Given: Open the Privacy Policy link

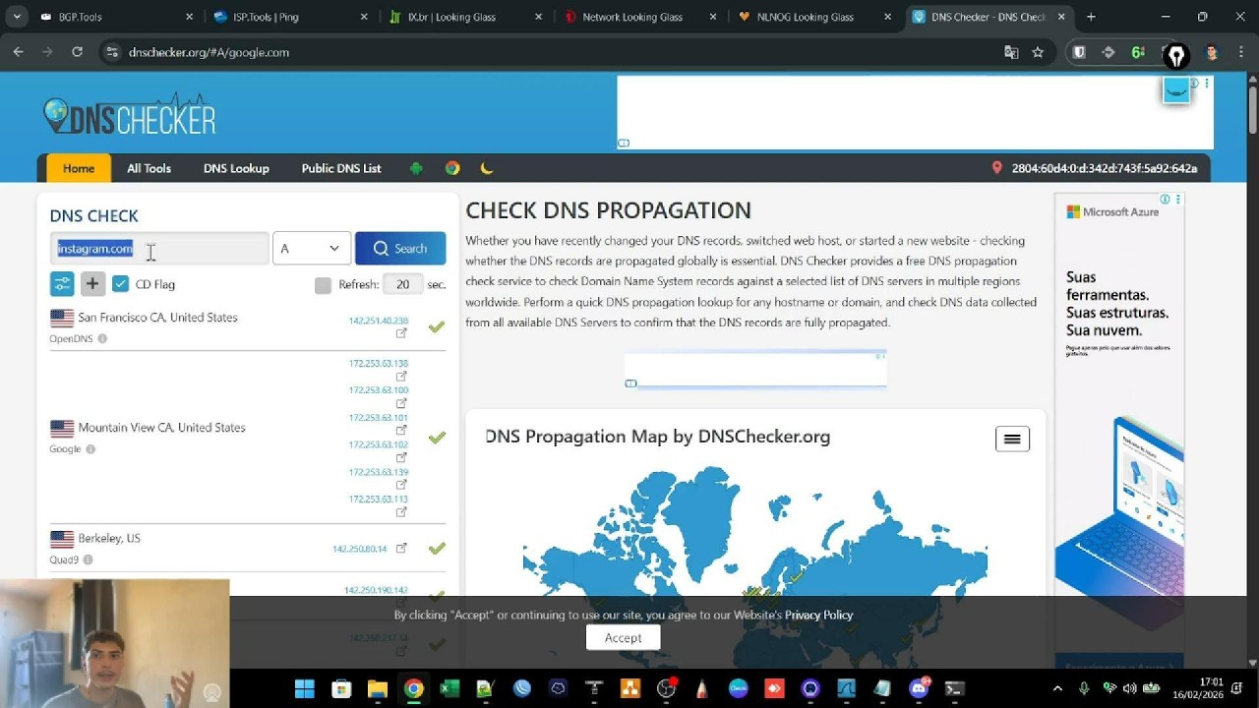Looking at the screenshot, I should pos(818,615).
